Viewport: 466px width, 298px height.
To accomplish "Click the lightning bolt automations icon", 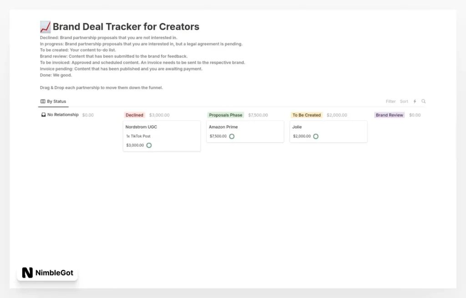I will coord(415,101).
